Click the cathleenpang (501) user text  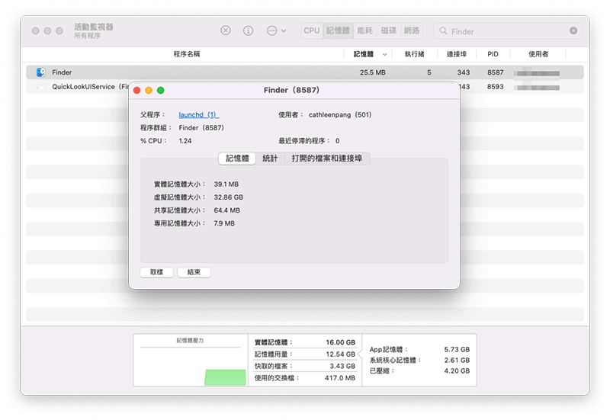click(340, 115)
